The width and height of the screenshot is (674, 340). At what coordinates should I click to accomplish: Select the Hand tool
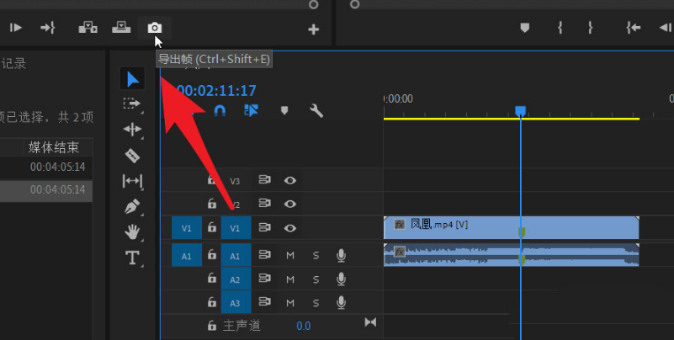click(x=132, y=232)
